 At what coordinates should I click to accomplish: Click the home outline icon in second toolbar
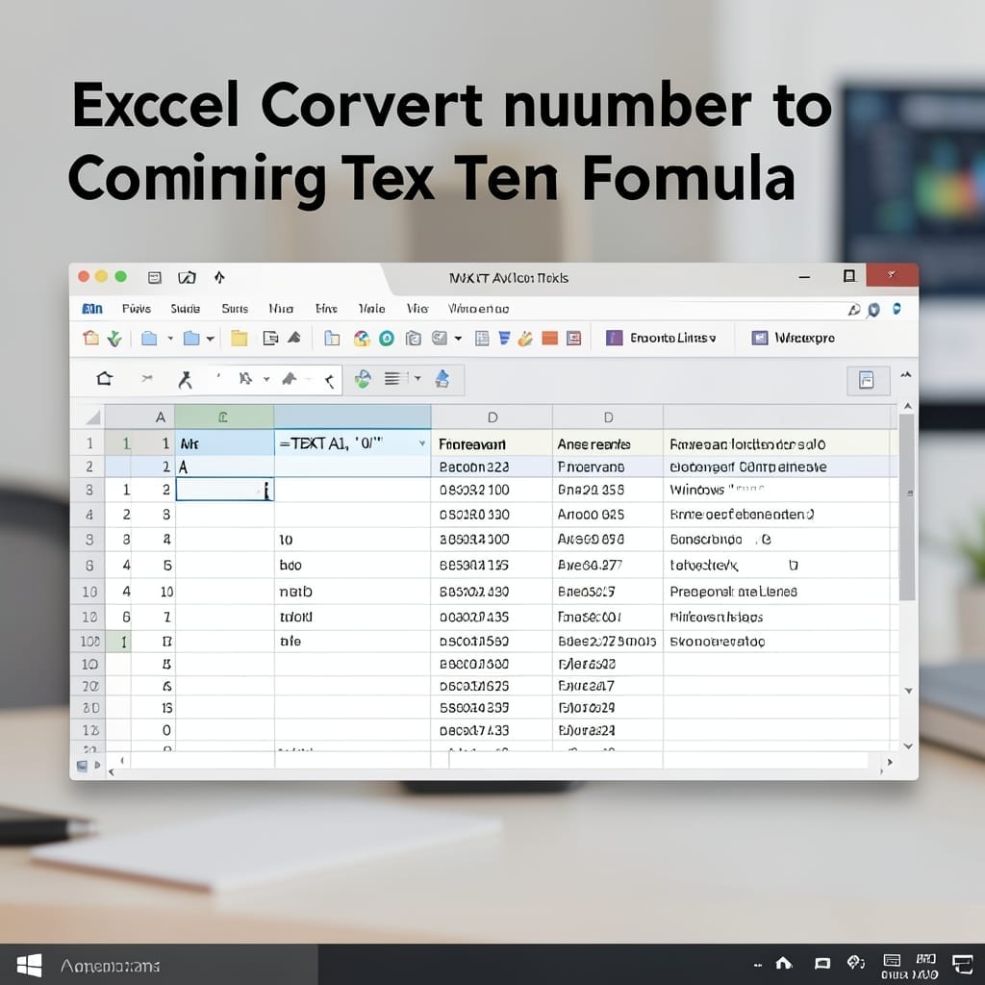click(104, 378)
